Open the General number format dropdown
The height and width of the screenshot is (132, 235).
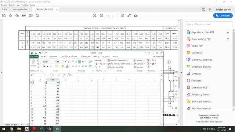click(x=105, y=60)
